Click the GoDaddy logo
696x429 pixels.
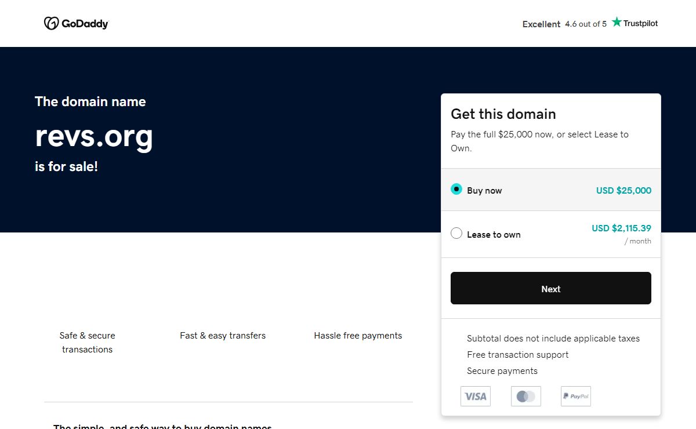coord(76,24)
